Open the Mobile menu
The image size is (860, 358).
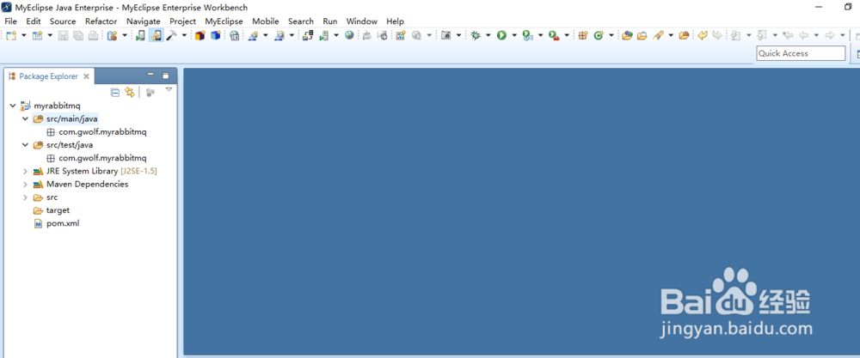point(266,21)
